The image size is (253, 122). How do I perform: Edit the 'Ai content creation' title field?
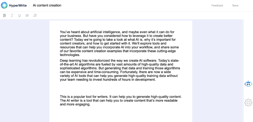[47, 5]
